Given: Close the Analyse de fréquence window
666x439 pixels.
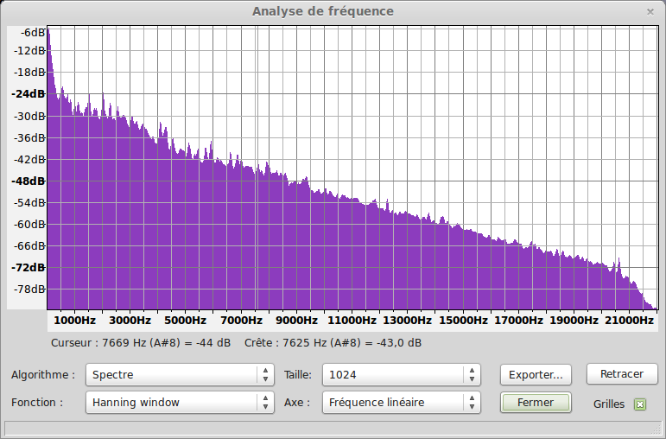Looking at the screenshot, I should pos(650,12).
